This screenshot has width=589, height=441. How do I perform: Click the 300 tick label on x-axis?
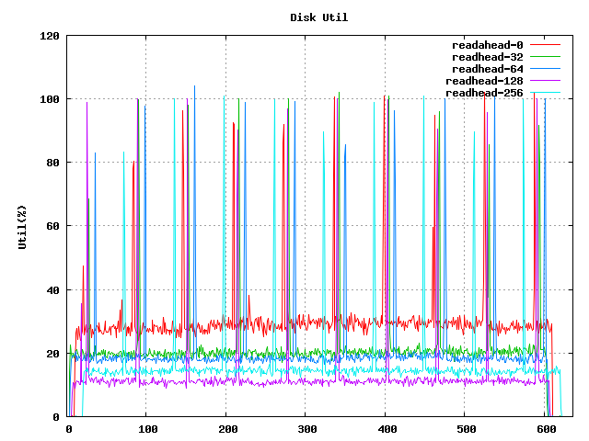click(306, 428)
